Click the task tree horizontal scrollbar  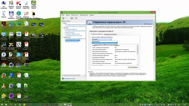tap(74, 75)
